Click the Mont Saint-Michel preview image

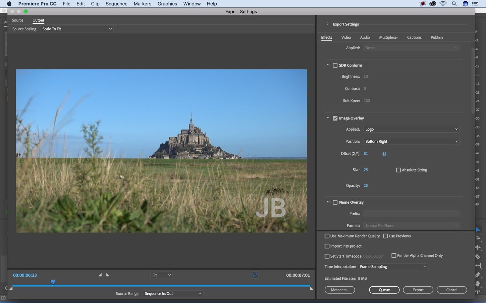click(161, 151)
